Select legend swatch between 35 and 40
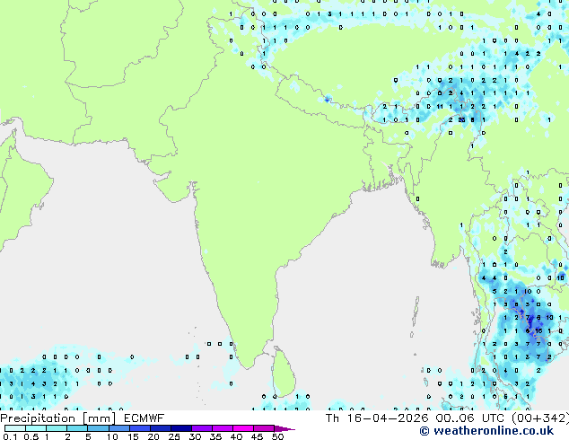The image size is (569, 440). 223,428
